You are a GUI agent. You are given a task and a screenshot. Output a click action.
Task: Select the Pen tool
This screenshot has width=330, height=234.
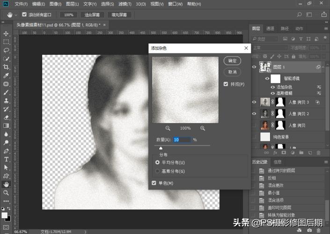tap(6, 151)
